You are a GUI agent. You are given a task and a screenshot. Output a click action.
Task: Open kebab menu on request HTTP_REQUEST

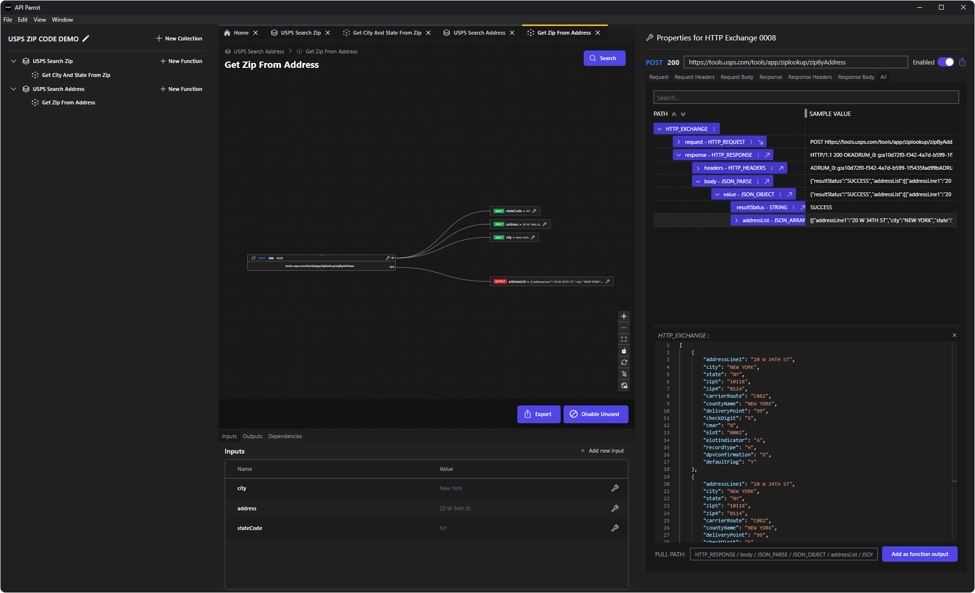[x=751, y=142]
